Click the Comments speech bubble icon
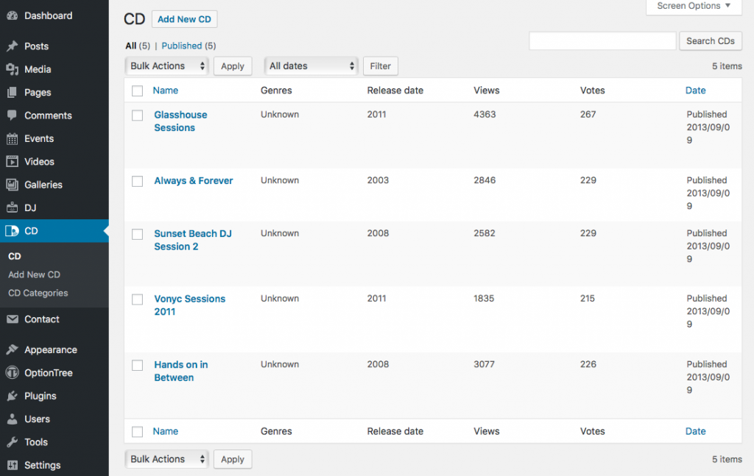The width and height of the screenshot is (754, 476). [x=13, y=116]
